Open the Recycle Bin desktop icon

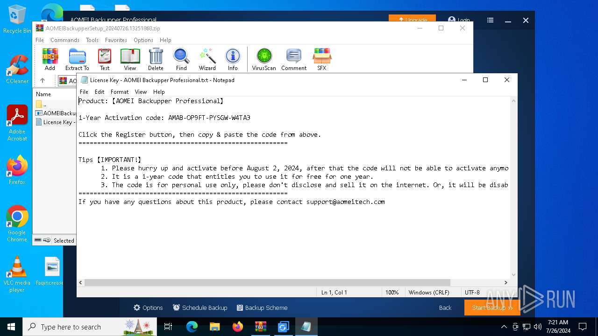pyautogui.click(x=17, y=20)
